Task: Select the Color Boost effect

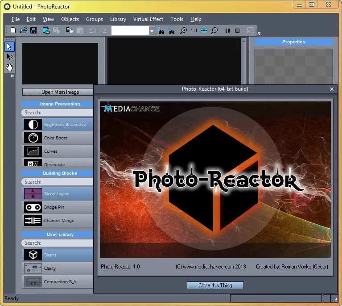Action: [58, 138]
